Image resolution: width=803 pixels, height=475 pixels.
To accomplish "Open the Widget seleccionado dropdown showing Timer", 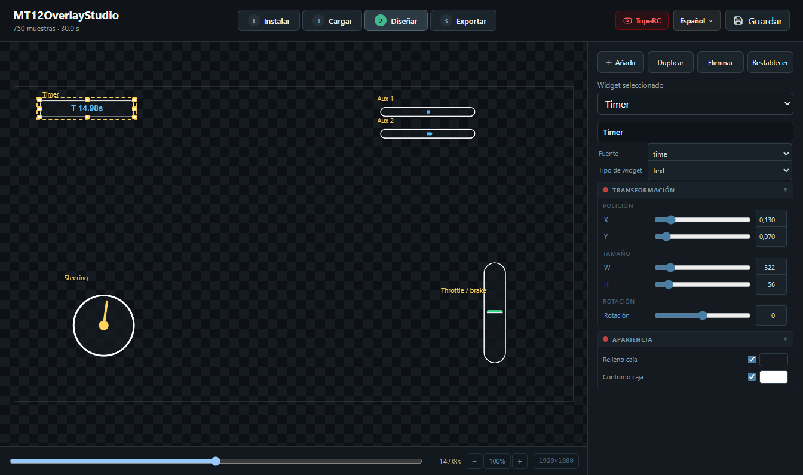I will [x=695, y=104].
